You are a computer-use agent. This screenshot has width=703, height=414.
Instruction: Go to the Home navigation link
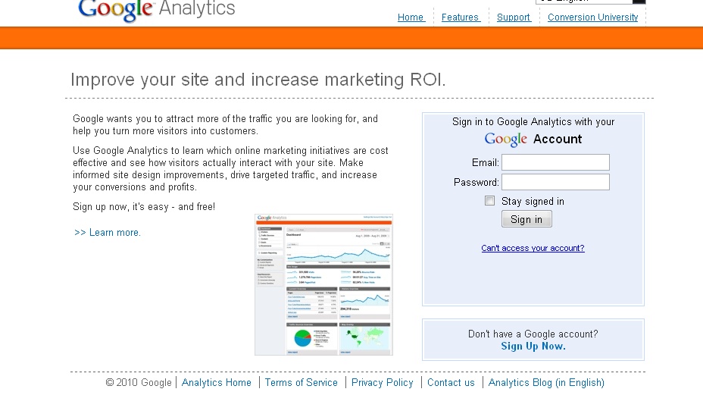click(411, 17)
